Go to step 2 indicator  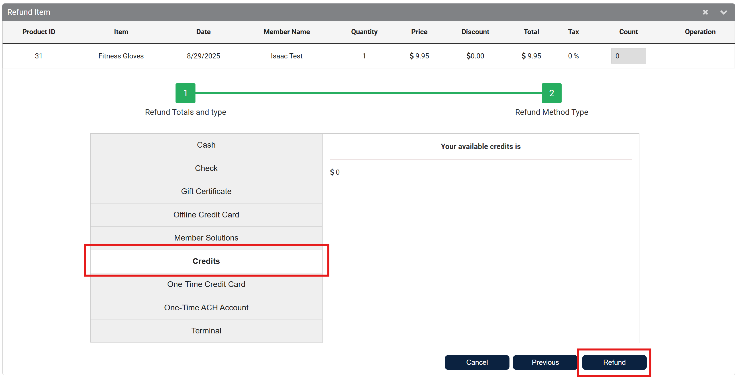click(551, 93)
